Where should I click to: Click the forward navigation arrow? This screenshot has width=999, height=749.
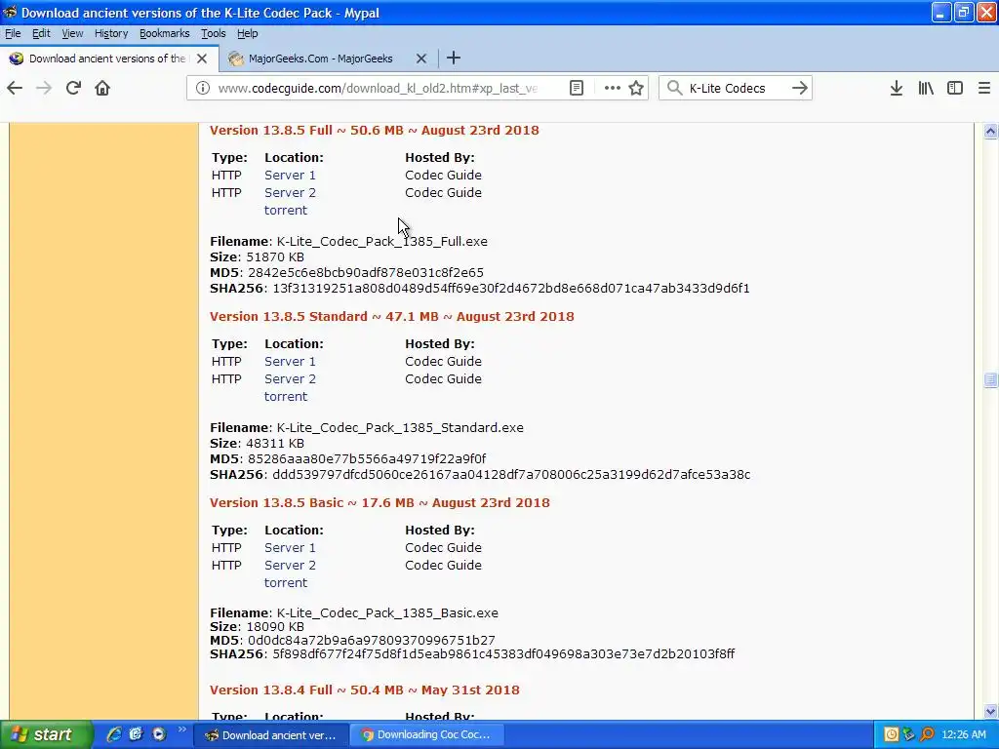(44, 88)
